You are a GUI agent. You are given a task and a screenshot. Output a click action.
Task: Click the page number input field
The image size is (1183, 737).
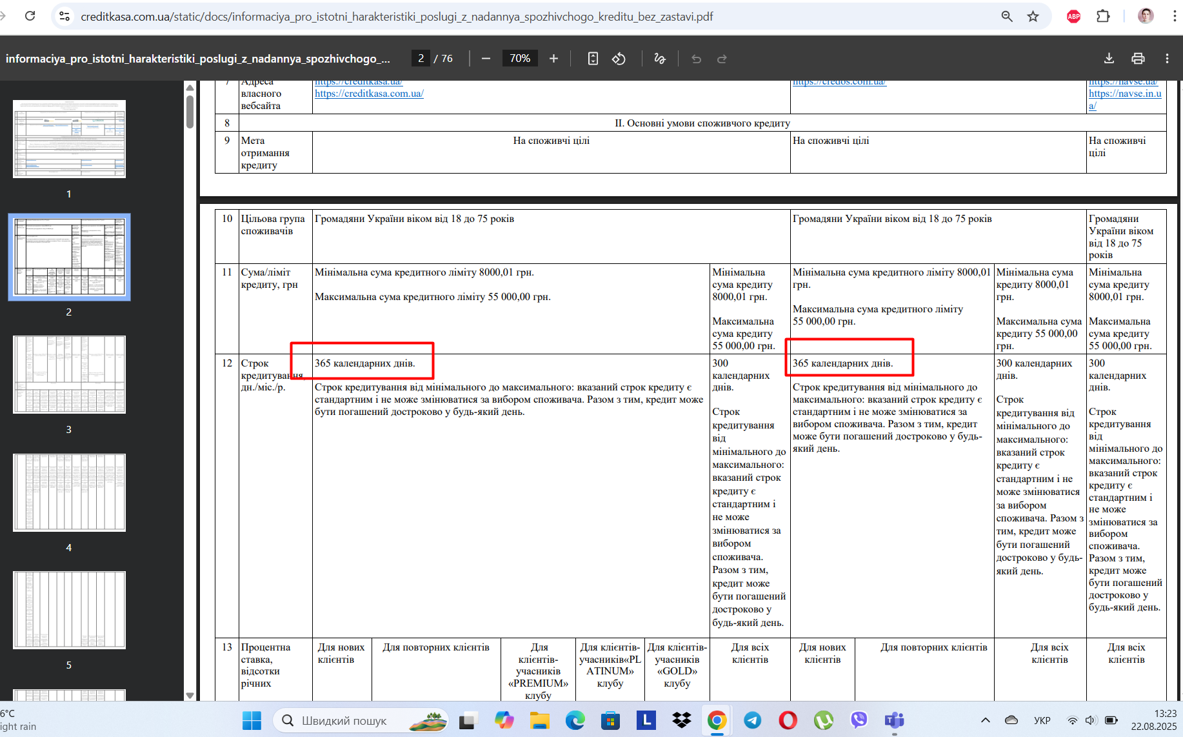pos(421,59)
